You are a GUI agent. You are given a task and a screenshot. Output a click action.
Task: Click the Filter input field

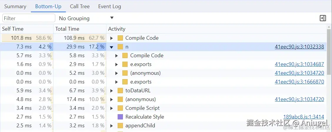(29, 18)
